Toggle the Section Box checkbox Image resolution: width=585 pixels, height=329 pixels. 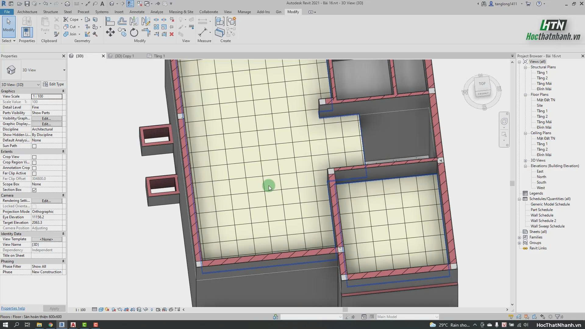(34, 190)
